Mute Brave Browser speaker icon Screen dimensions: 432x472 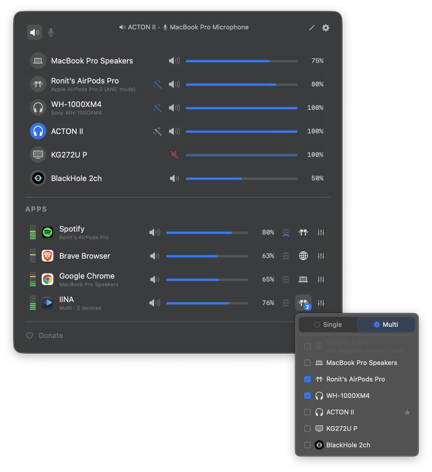point(155,256)
